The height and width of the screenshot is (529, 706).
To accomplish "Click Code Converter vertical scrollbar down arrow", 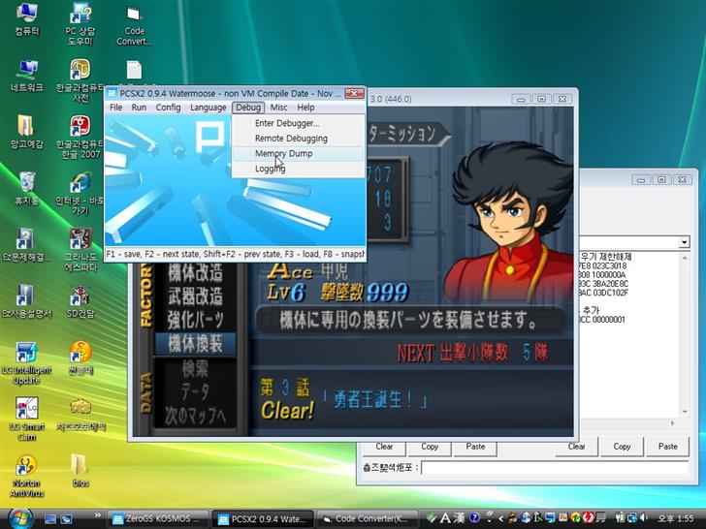I will tap(685, 412).
